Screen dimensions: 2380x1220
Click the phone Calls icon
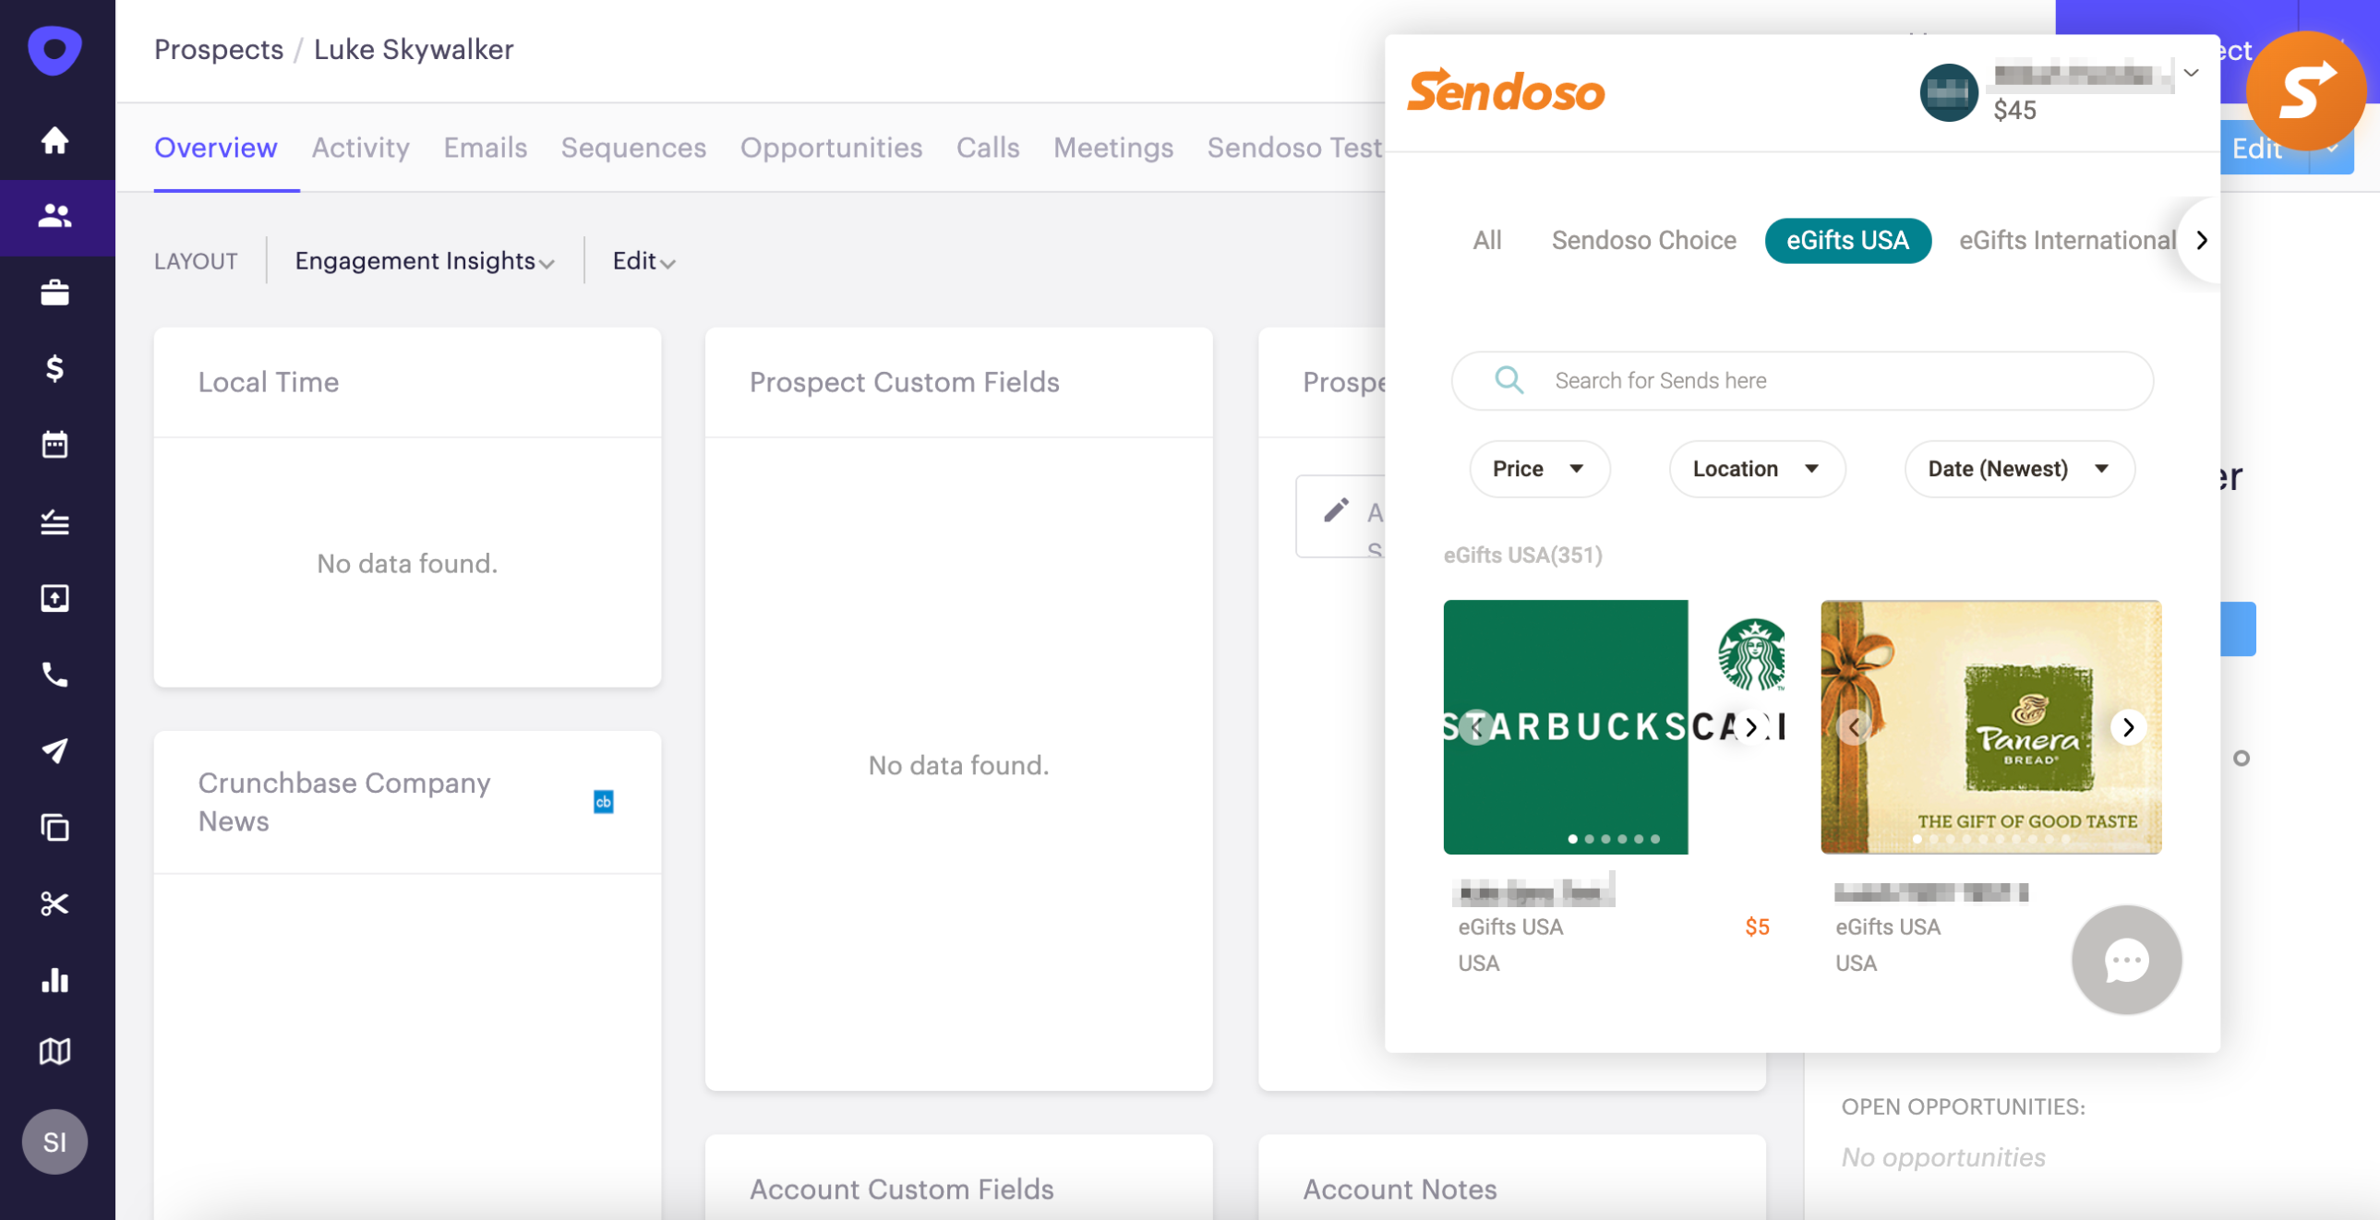54,676
